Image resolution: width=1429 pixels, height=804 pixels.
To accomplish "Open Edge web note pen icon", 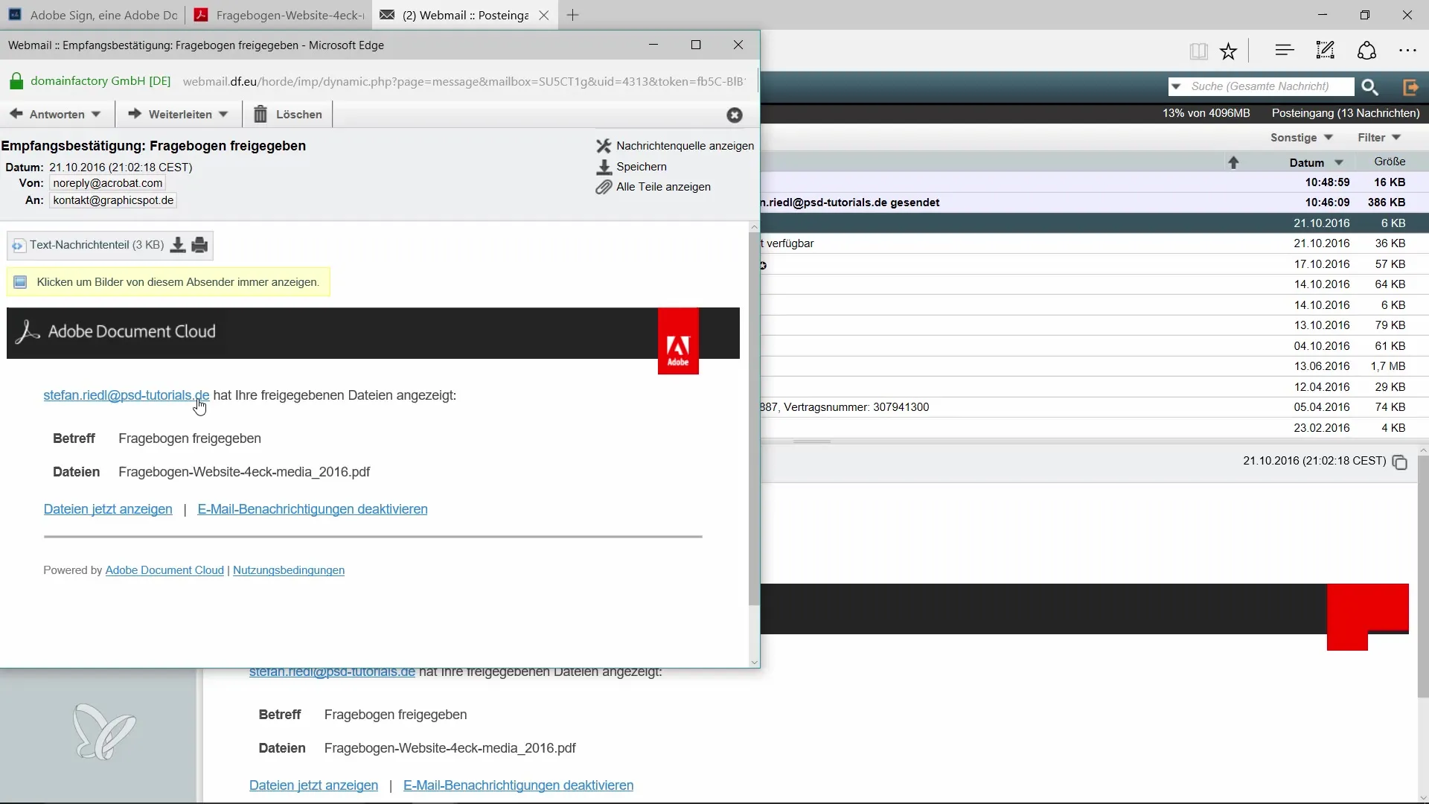I will coord(1326,51).
